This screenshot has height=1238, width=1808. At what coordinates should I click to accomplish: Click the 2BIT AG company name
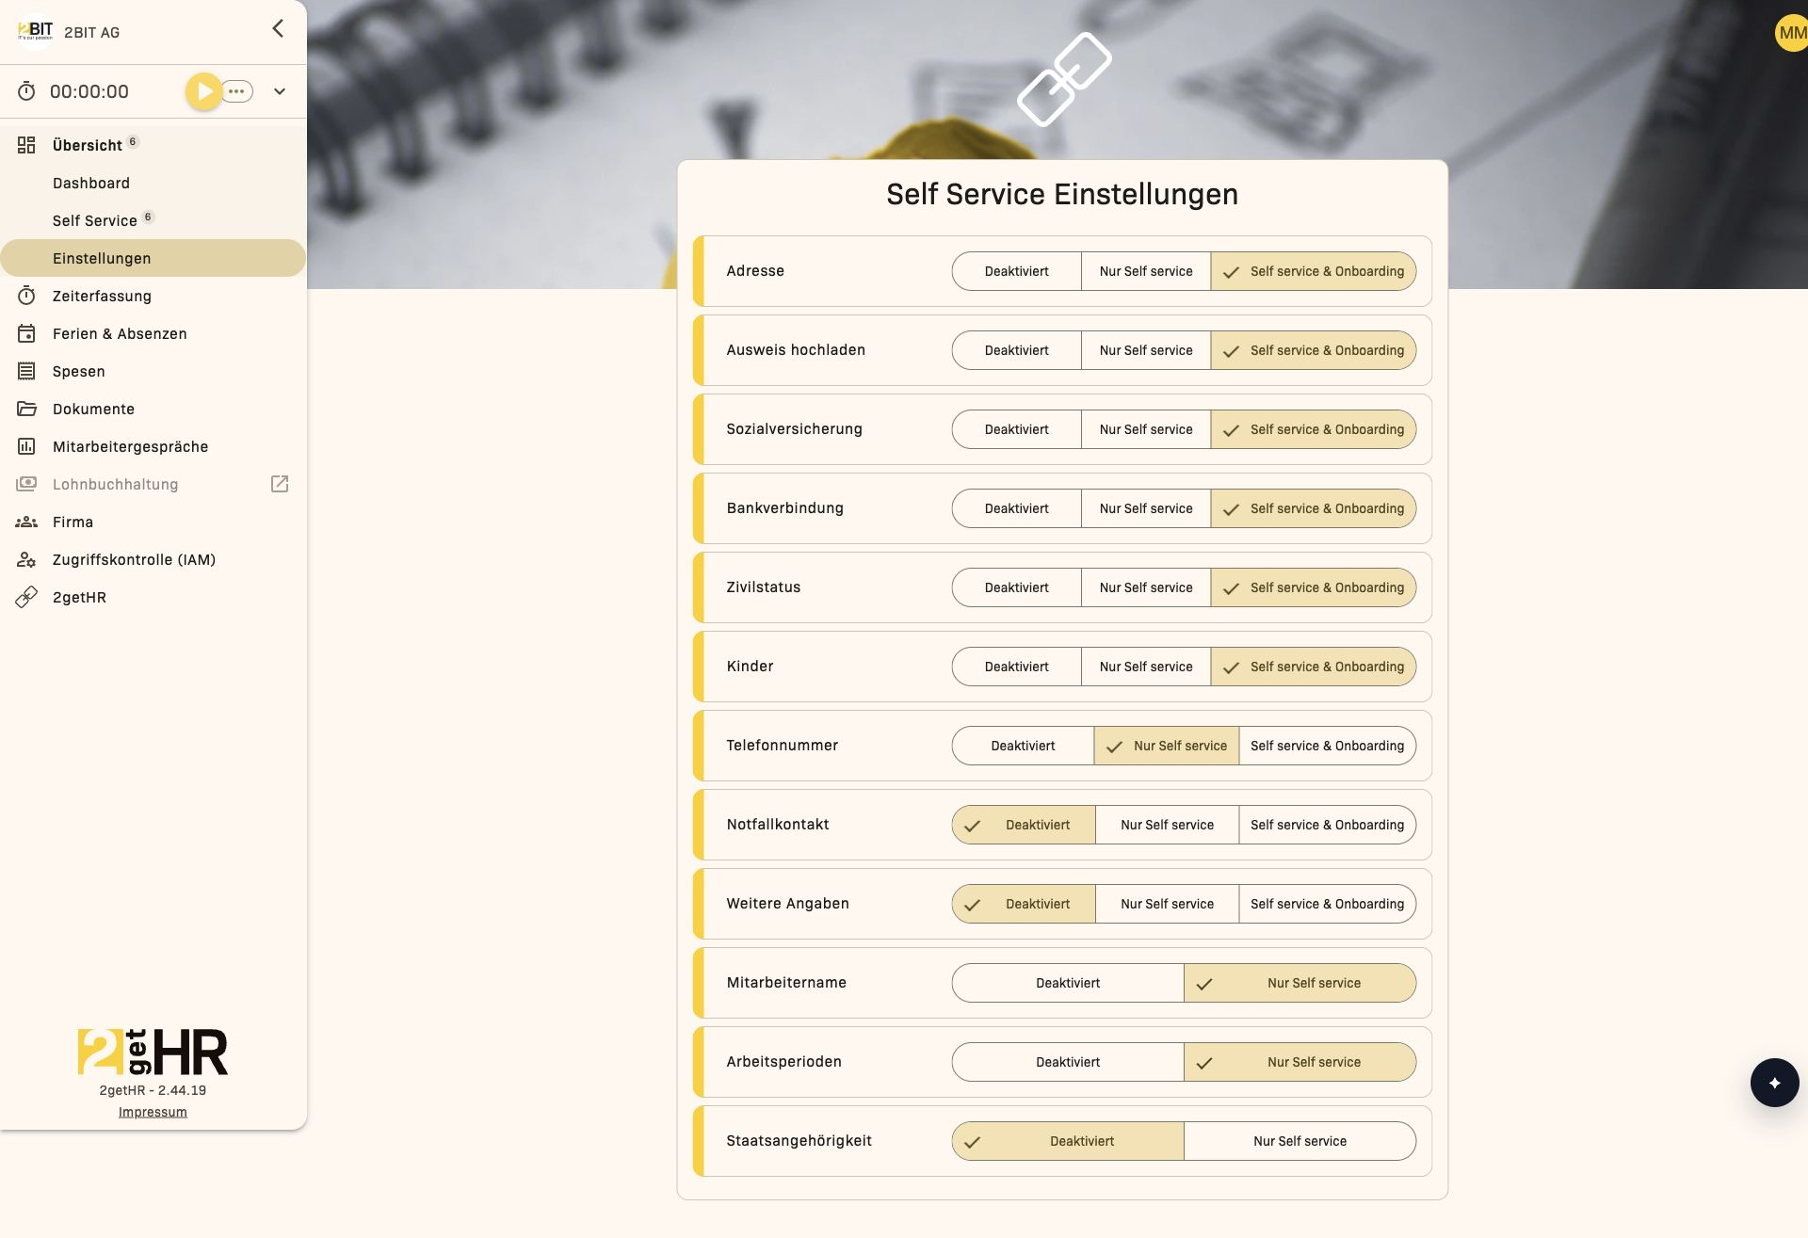(92, 32)
